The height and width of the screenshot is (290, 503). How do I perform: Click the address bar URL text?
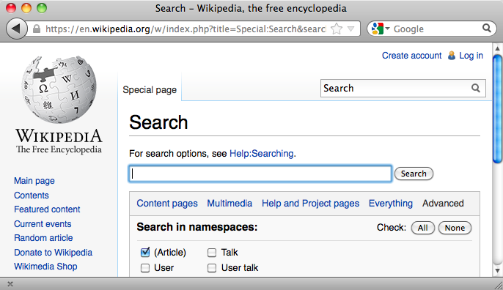pos(186,29)
